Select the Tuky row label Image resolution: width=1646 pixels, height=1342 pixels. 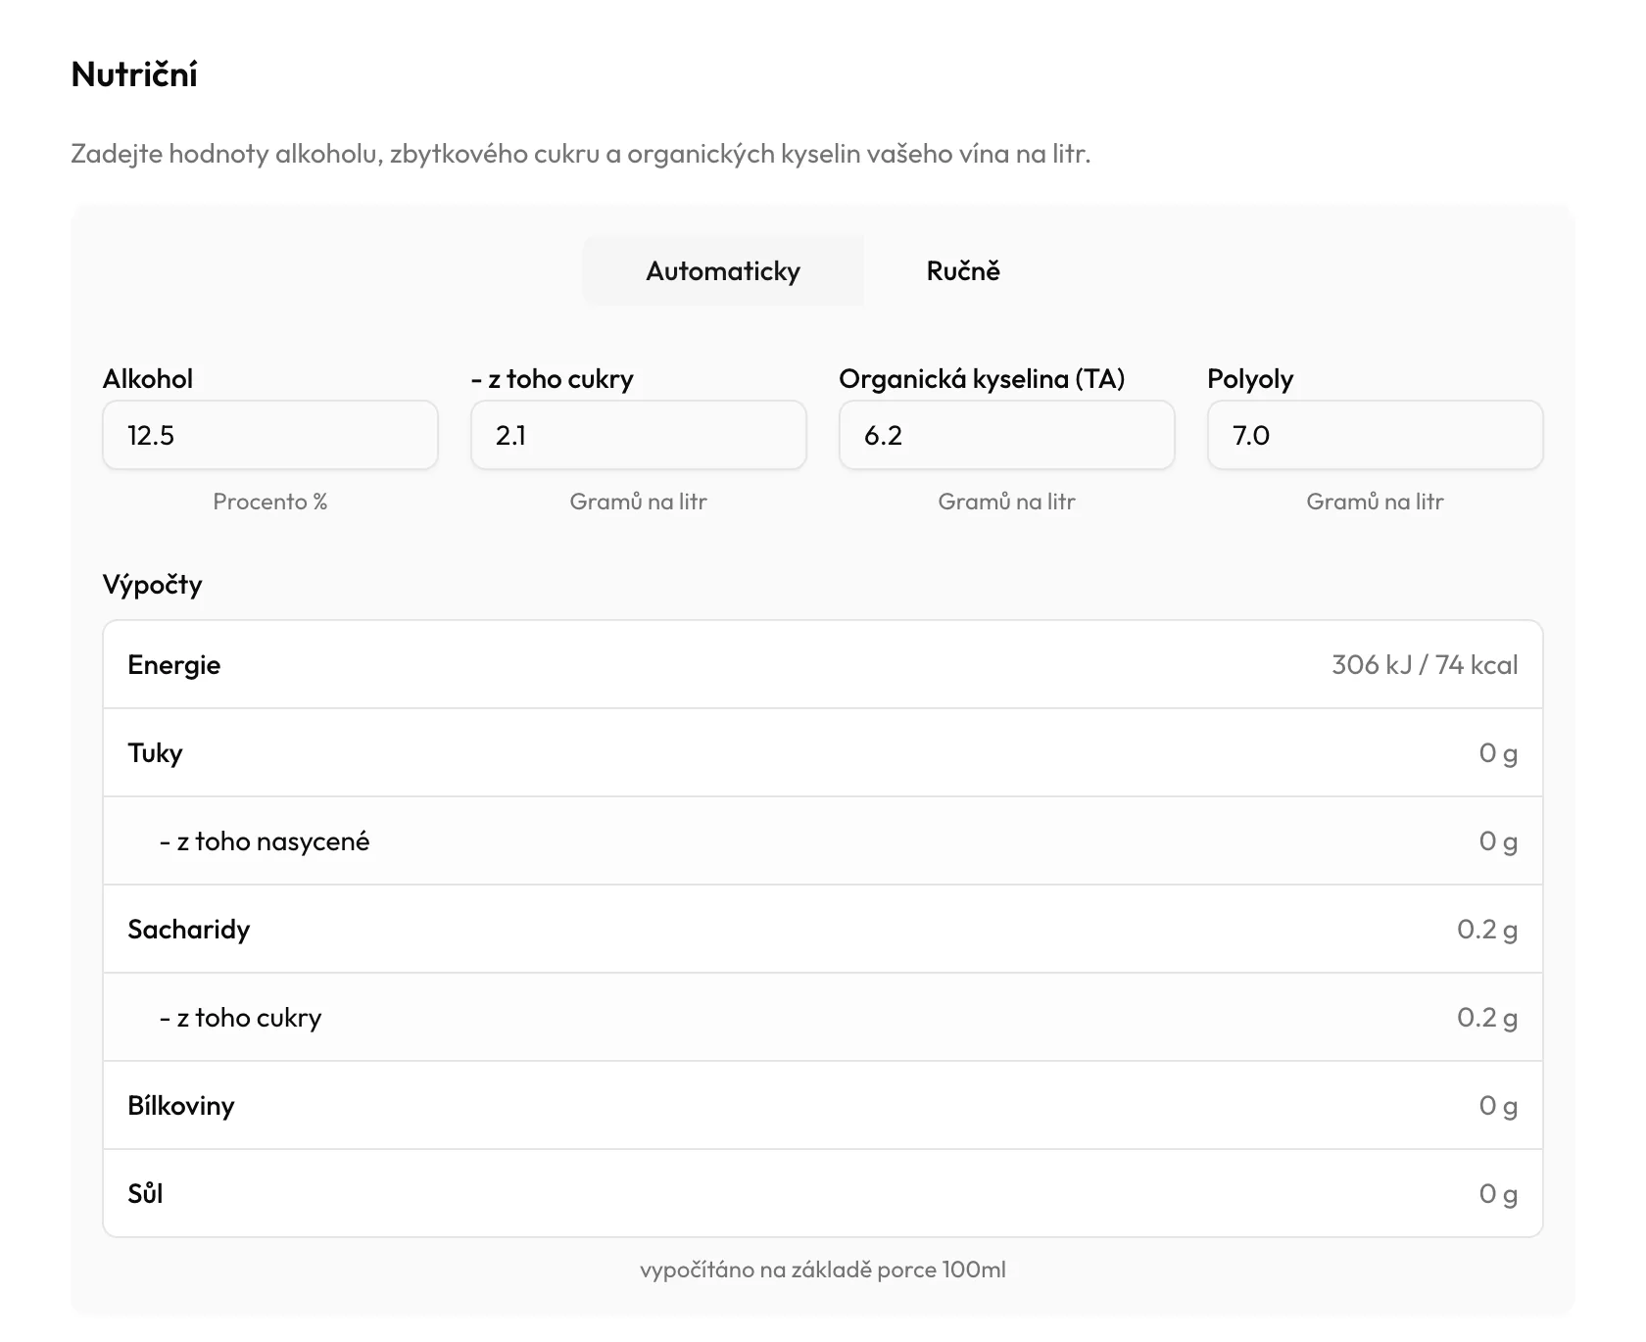[155, 753]
